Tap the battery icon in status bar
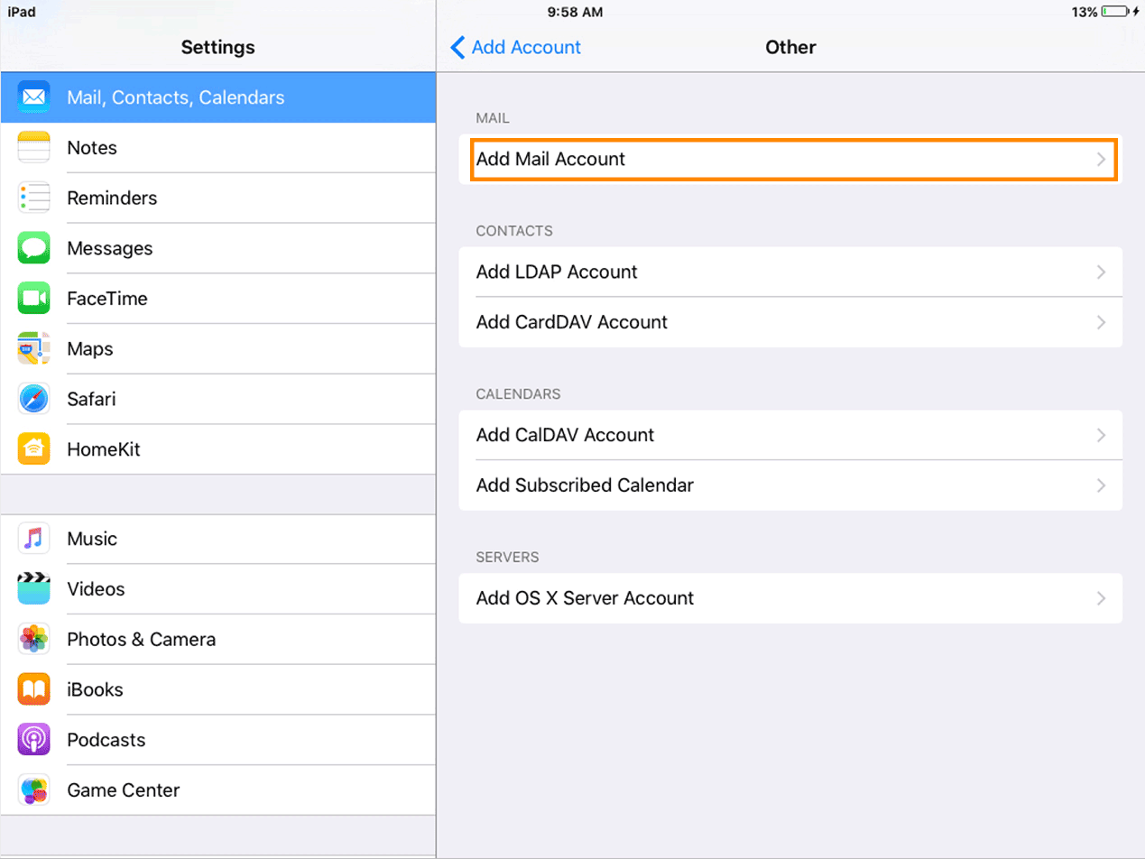 tap(1115, 12)
